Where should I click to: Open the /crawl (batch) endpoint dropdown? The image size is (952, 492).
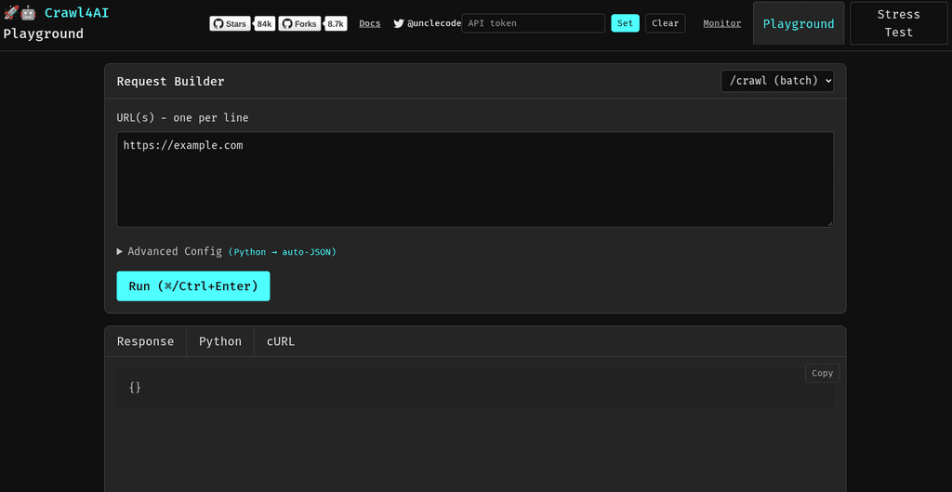pyautogui.click(x=777, y=81)
